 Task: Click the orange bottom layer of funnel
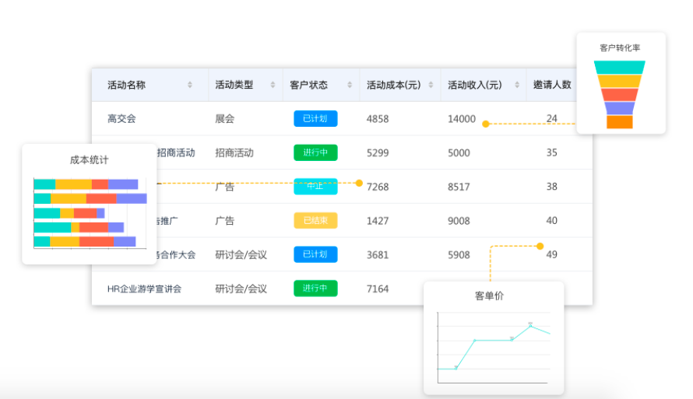coord(620,122)
